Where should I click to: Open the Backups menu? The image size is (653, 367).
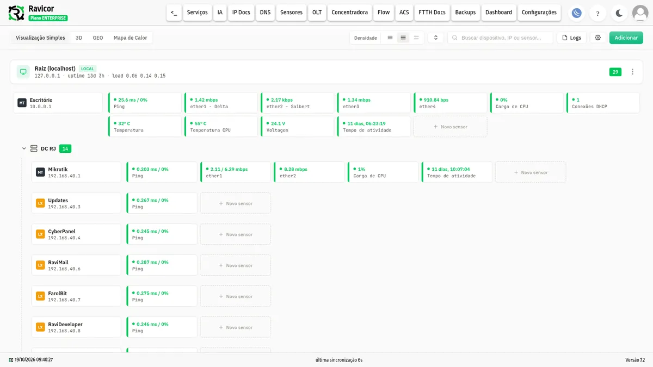[x=465, y=13]
